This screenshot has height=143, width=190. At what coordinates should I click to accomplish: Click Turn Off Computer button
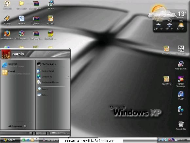[x=58, y=133]
